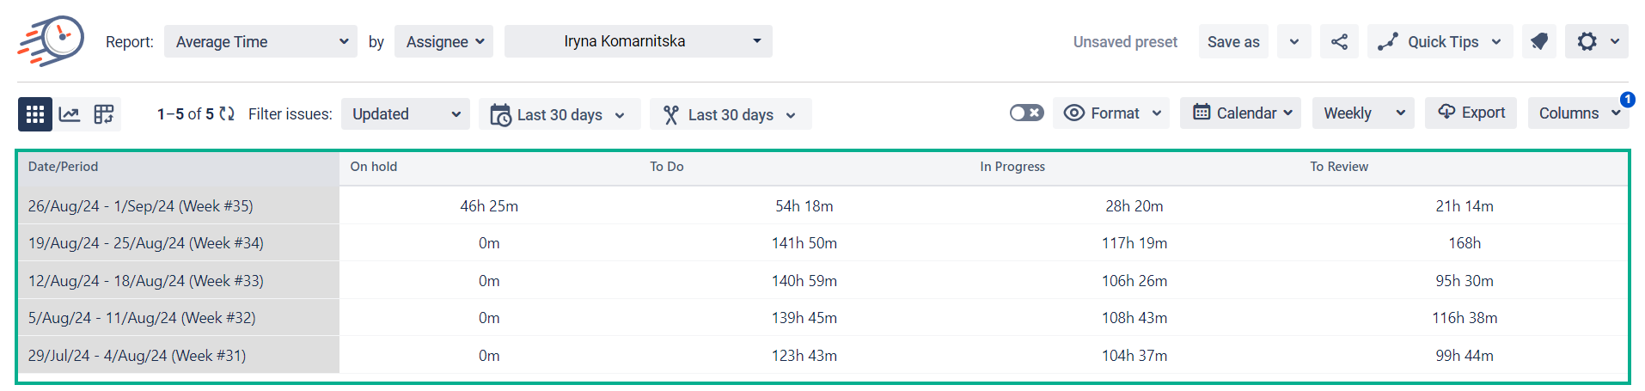Open the Columns selector

(1578, 113)
